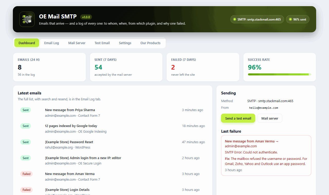Click the Mail server button in the Sending card
This screenshot has width=329, height=195.
click(270, 118)
